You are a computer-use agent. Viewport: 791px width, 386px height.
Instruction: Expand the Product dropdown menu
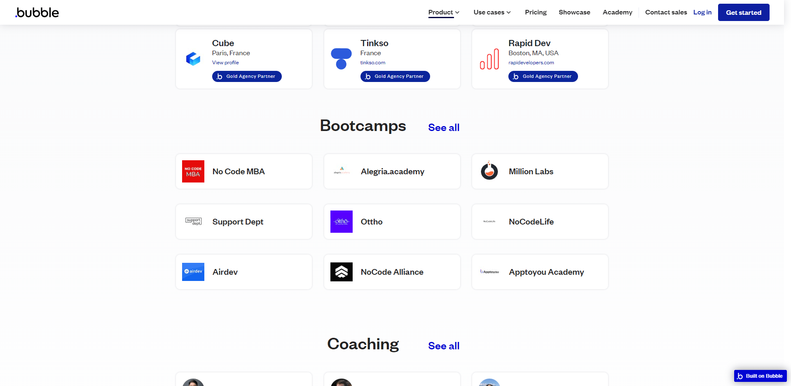[x=444, y=12]
